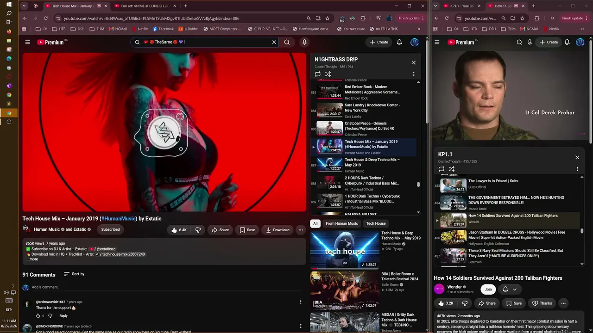Dislike the 14 Soldiers video
This screenshot has width=593, height=333.
point(465,303)
